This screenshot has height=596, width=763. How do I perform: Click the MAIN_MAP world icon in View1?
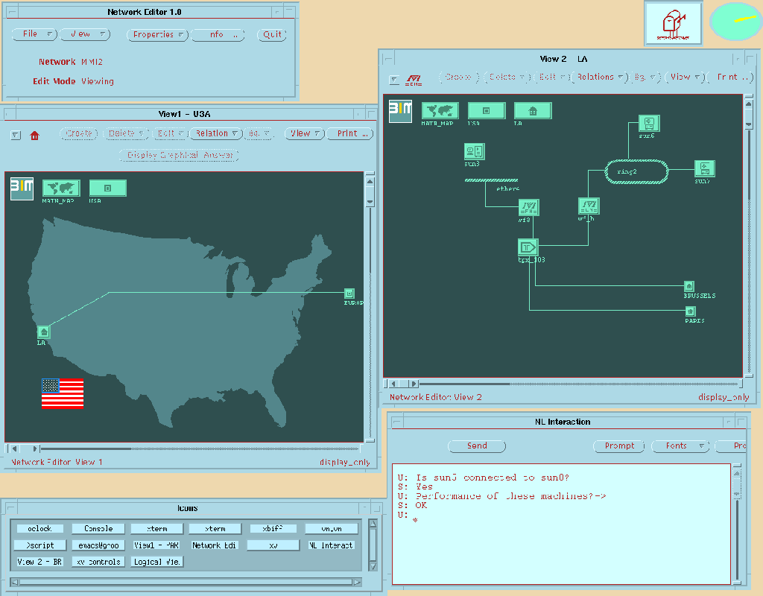tap(61, 188)
